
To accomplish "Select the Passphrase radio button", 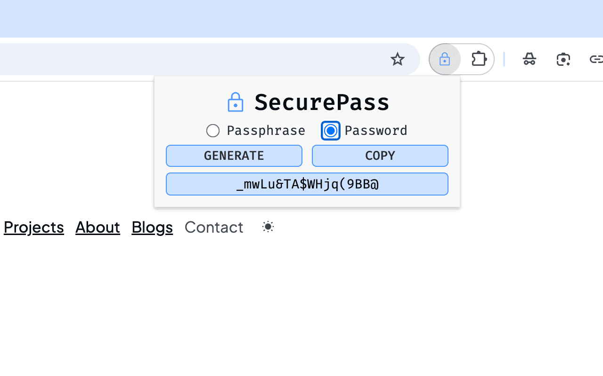I will pos(213,131).
